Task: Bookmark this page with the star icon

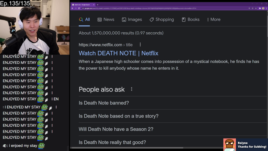Action: [x=256, y=8]
